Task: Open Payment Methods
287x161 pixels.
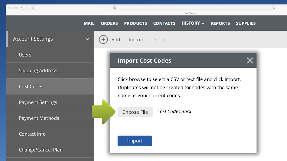Action: (x=50, y=118)
